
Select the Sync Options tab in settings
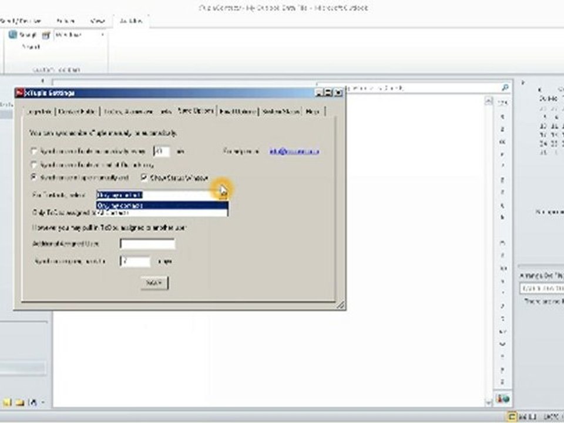pos(195,111)
